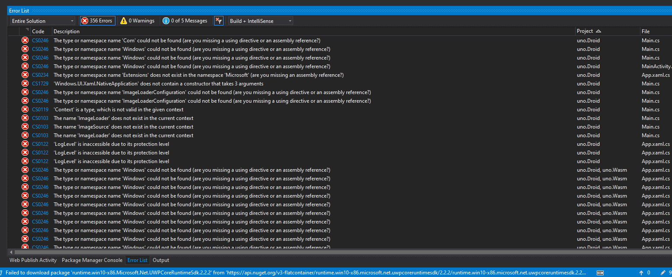This screenshot has height=277, width=672.
Task: Click the horizontal scrollbar below the error list
Action: click(x=259, y=252)
